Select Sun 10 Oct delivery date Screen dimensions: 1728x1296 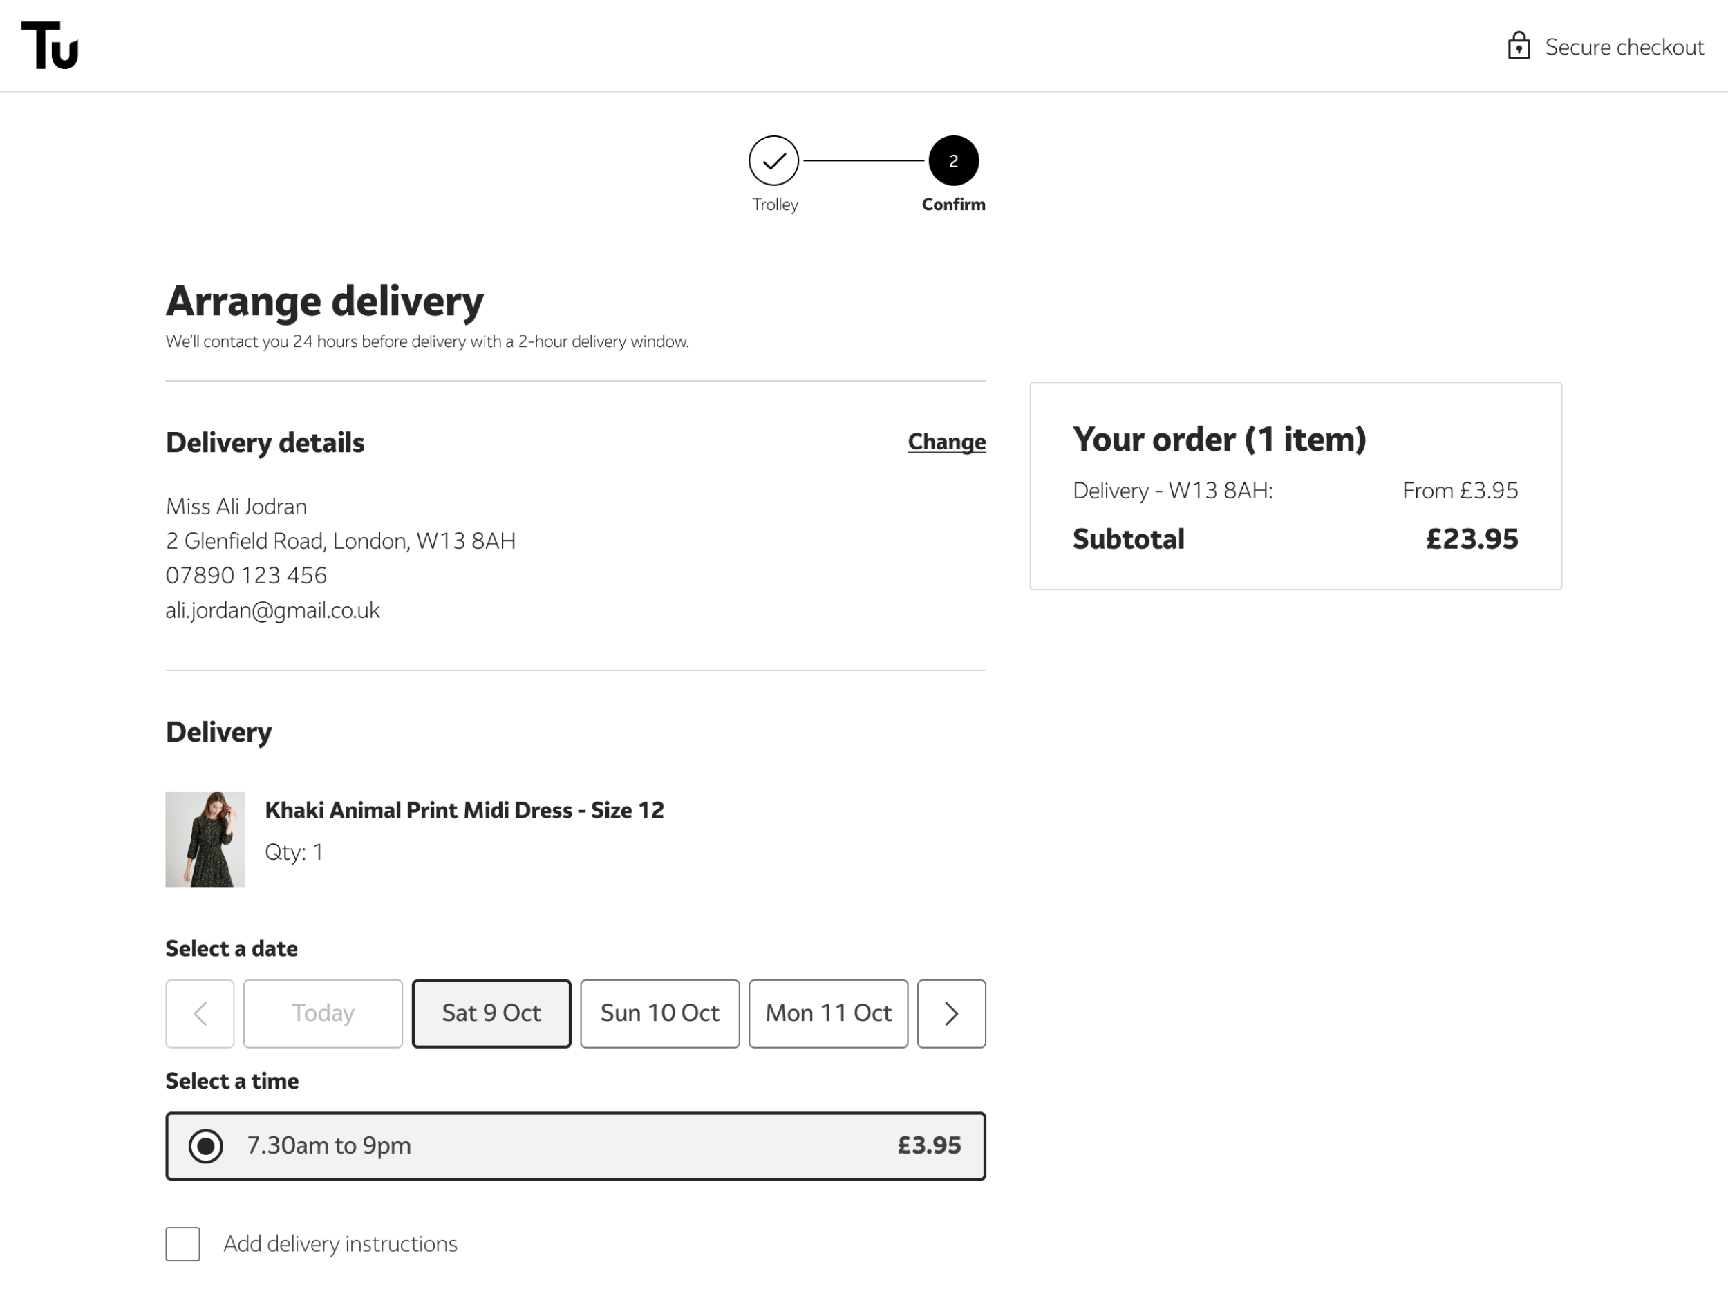(x=660, y=1013)
